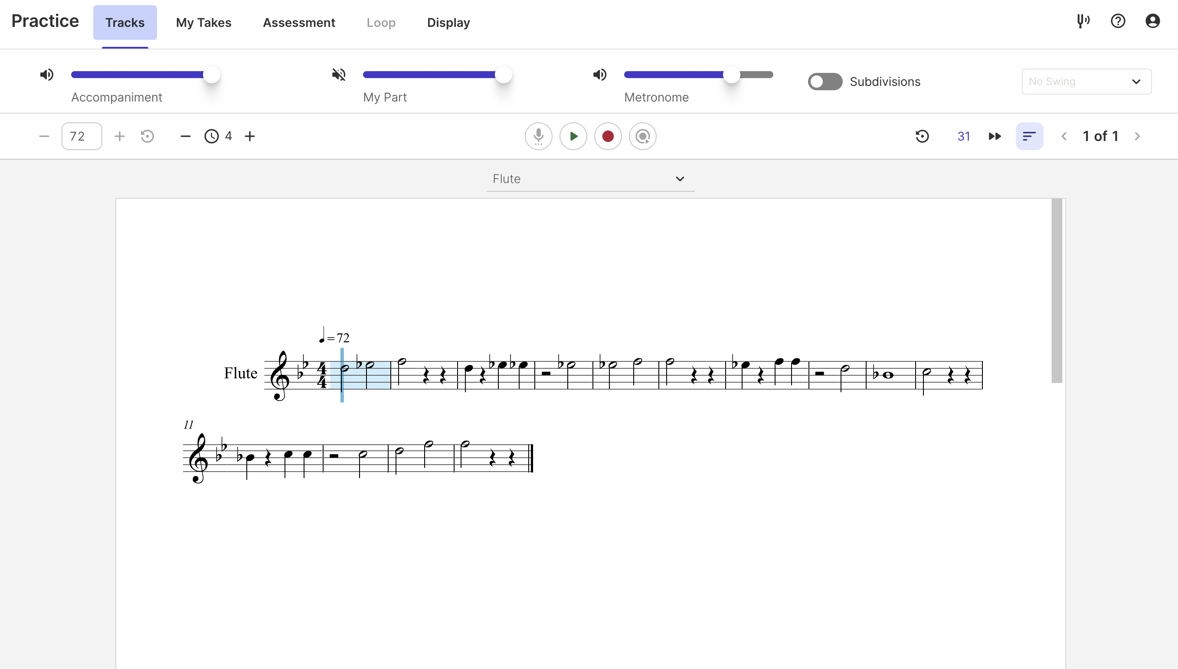
Task: Click the next page chevron arrow
Action: tap(1138, 136)
